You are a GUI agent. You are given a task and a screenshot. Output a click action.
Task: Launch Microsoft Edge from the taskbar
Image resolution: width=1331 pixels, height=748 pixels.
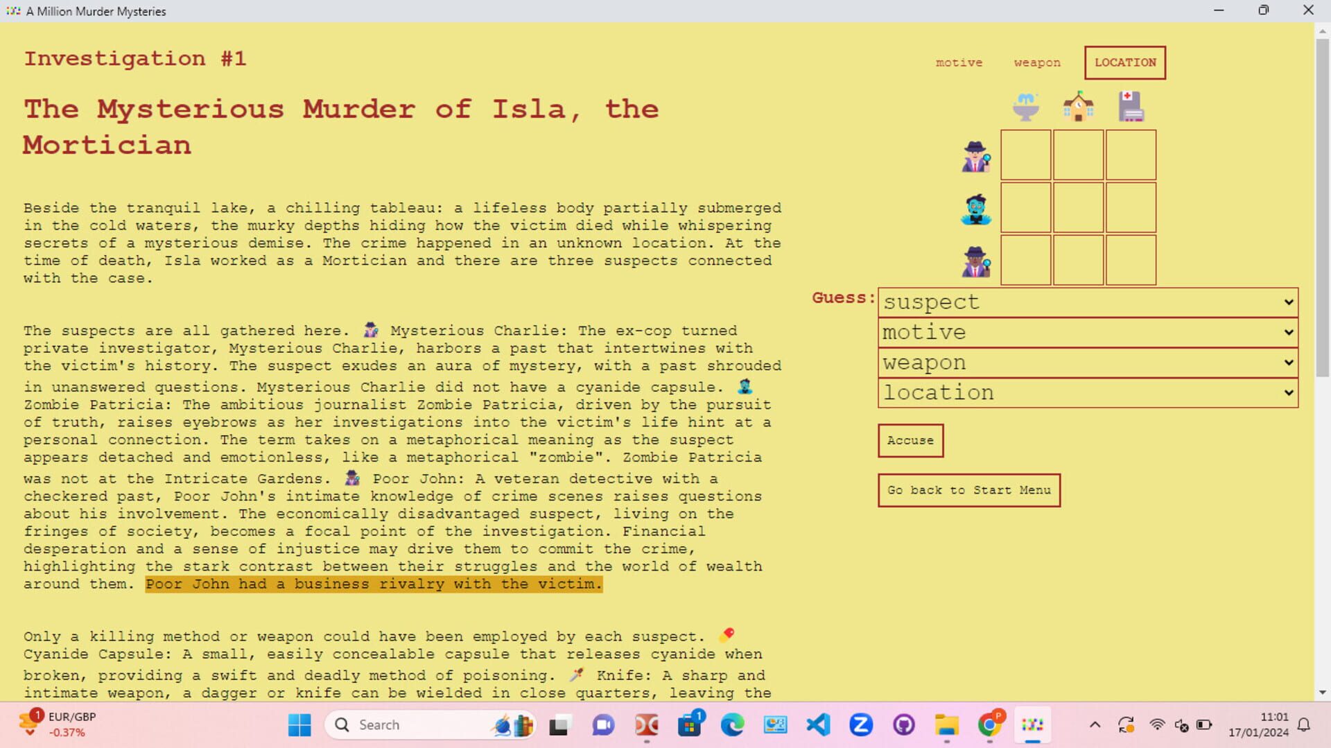click(x=733, y=725)
